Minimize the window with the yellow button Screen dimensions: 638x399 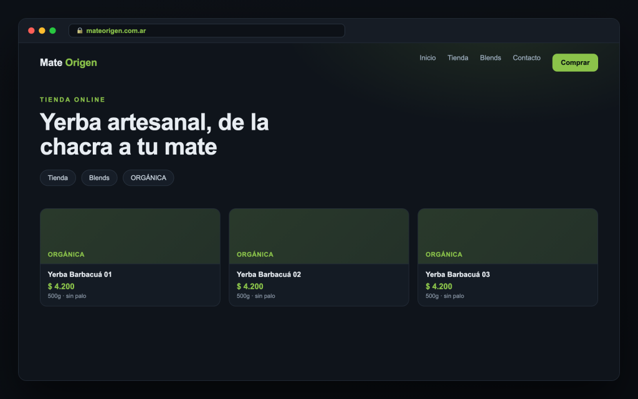42,31
